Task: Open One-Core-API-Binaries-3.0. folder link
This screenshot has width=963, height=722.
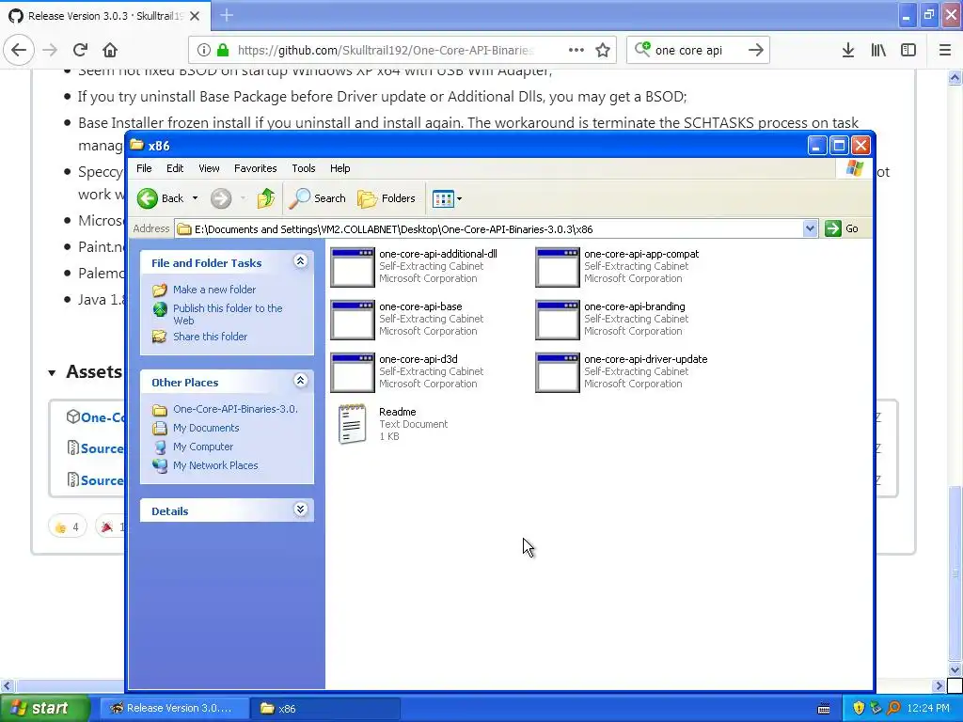Action: (x=235, y=409)
